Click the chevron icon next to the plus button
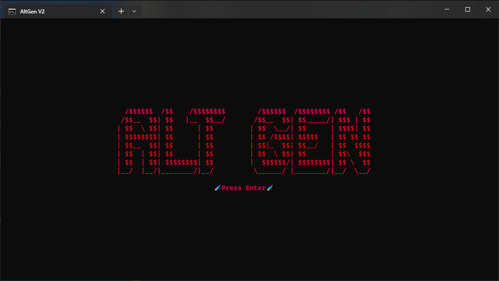This screenshot has width=499, height=281. click(x=134, y=11)
